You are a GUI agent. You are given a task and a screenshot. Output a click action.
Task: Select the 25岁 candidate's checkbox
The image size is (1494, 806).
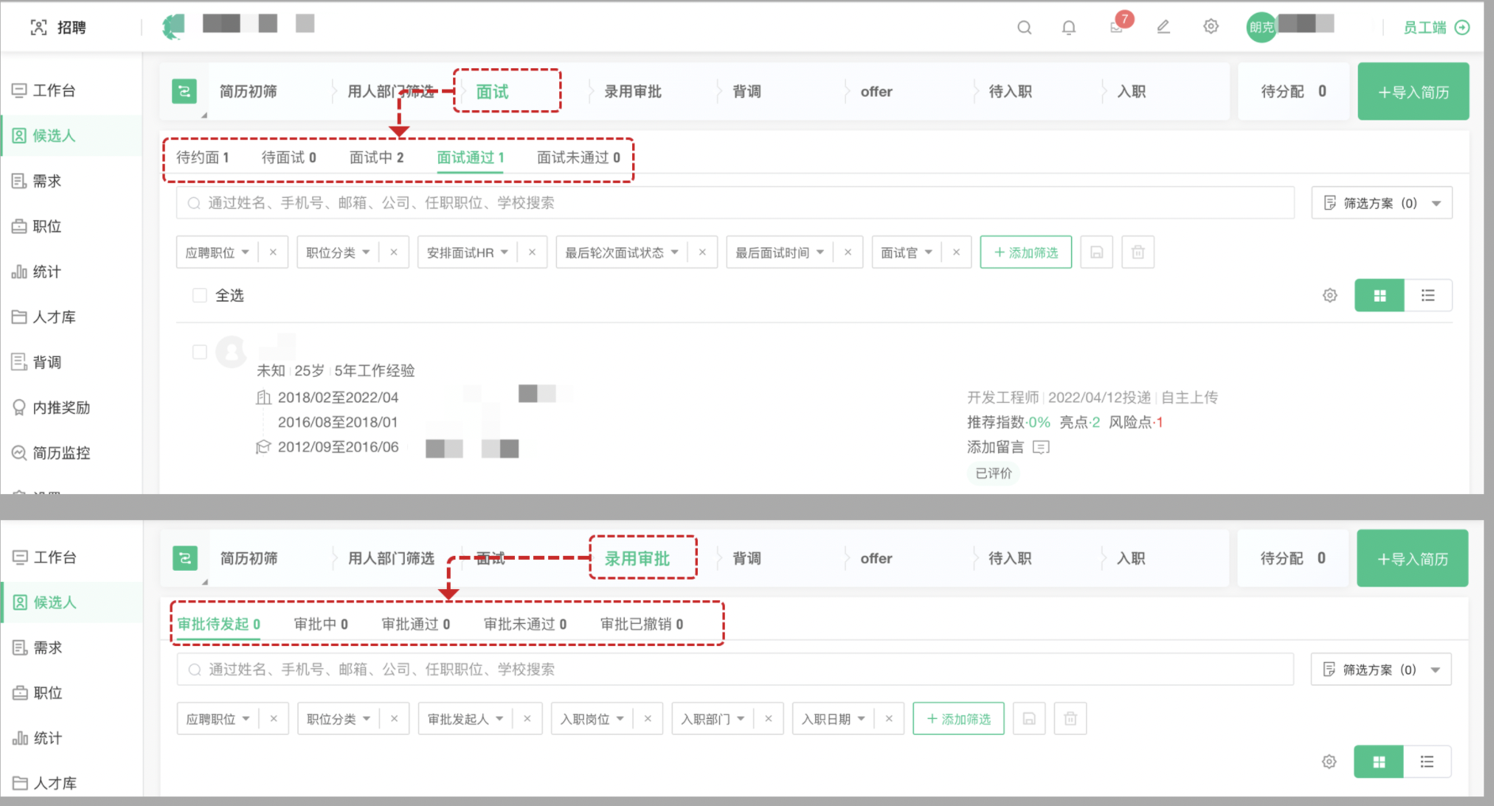pos(200,352)
